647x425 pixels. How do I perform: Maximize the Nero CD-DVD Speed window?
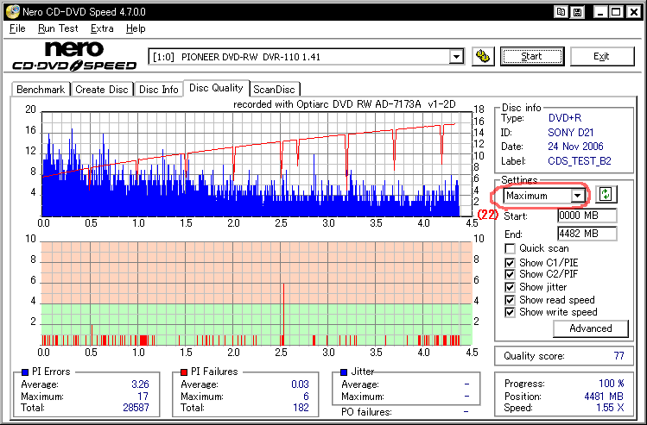(x=617, y=12)
